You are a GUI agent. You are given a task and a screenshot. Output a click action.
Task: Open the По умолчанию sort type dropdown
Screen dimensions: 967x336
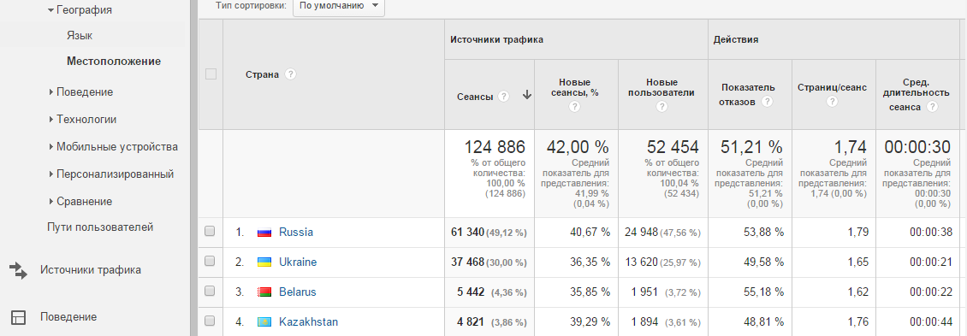click(339, 5)
